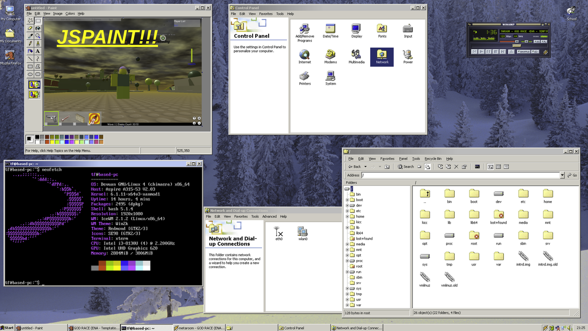Toggle the Winamp playlist PL button
The image size is (588, 331).
[x=544, y=42]
